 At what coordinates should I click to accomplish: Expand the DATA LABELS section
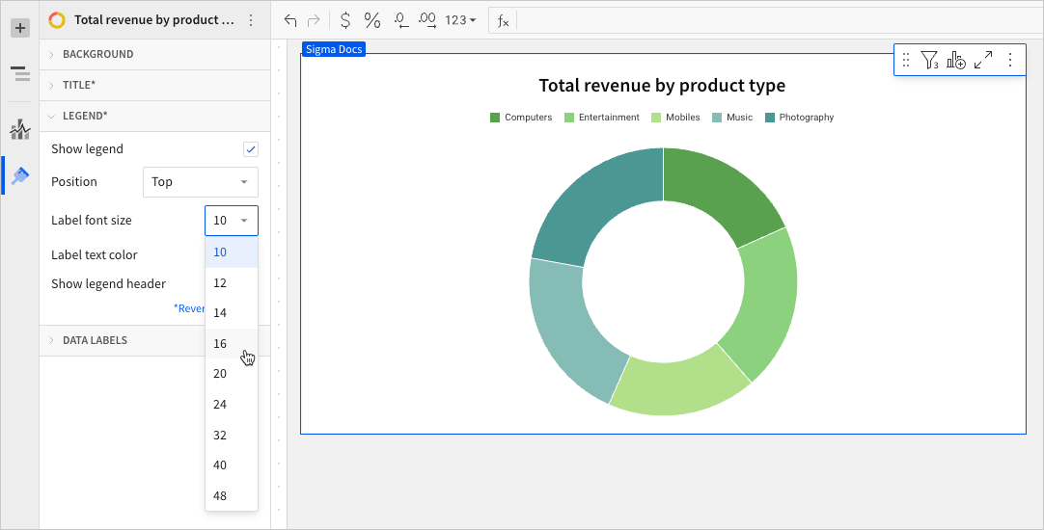[95, 340]
